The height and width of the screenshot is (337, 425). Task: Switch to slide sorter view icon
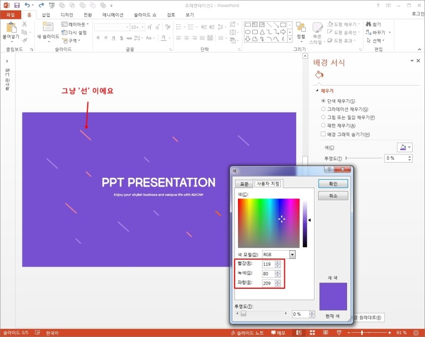[x=312, y=333]
